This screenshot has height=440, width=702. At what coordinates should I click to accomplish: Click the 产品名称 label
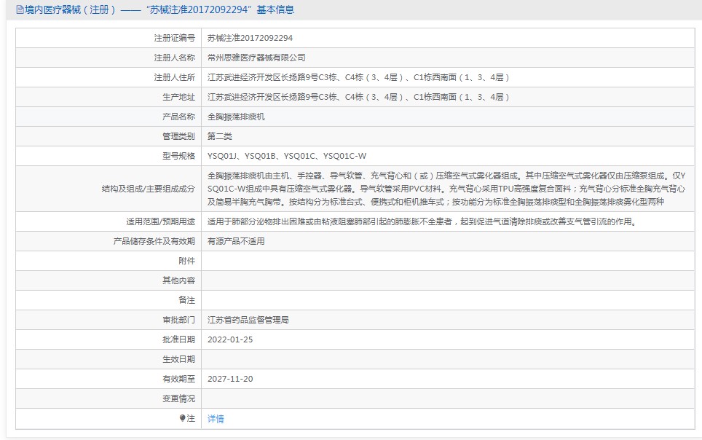click(x=178, y=117)
